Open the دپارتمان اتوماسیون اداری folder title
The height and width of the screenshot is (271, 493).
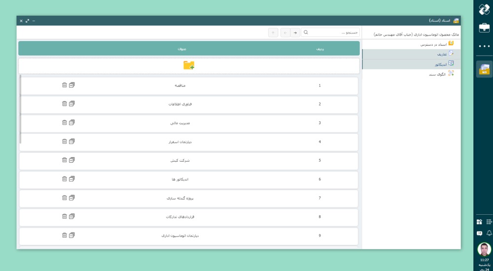[x=180, y=236]
